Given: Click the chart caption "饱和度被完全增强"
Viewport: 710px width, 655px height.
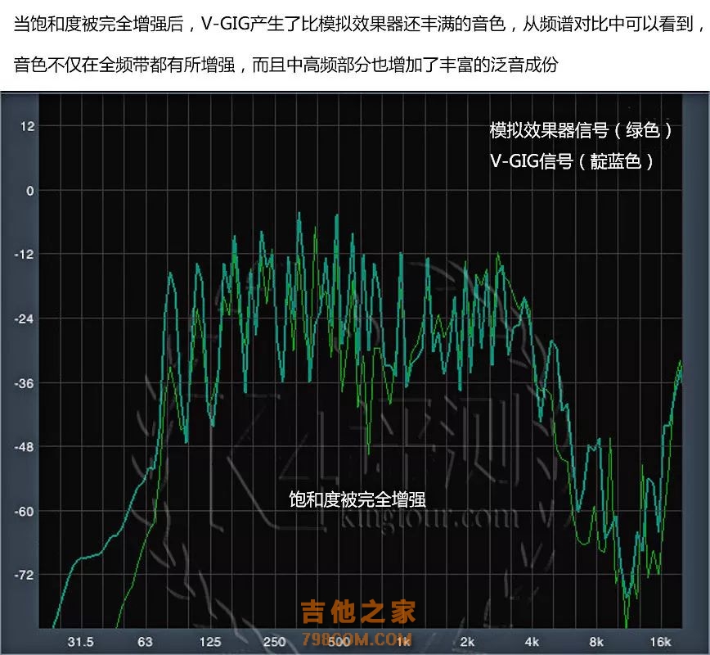Looking at the screenshot, I should pos(357,499).
